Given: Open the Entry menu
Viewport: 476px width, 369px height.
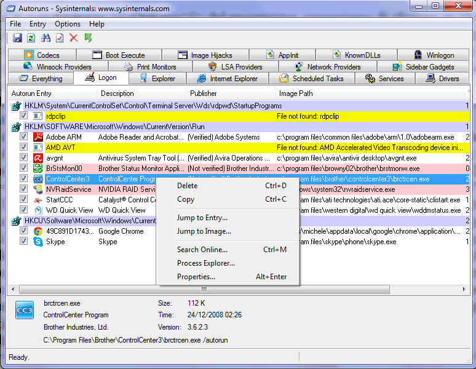Looking at the screenshot, I should (38, 23).
